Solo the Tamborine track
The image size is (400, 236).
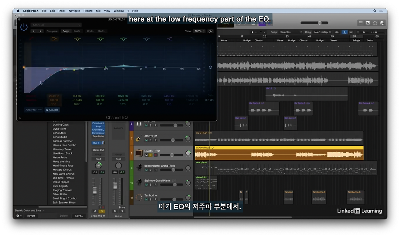point(151,199)
